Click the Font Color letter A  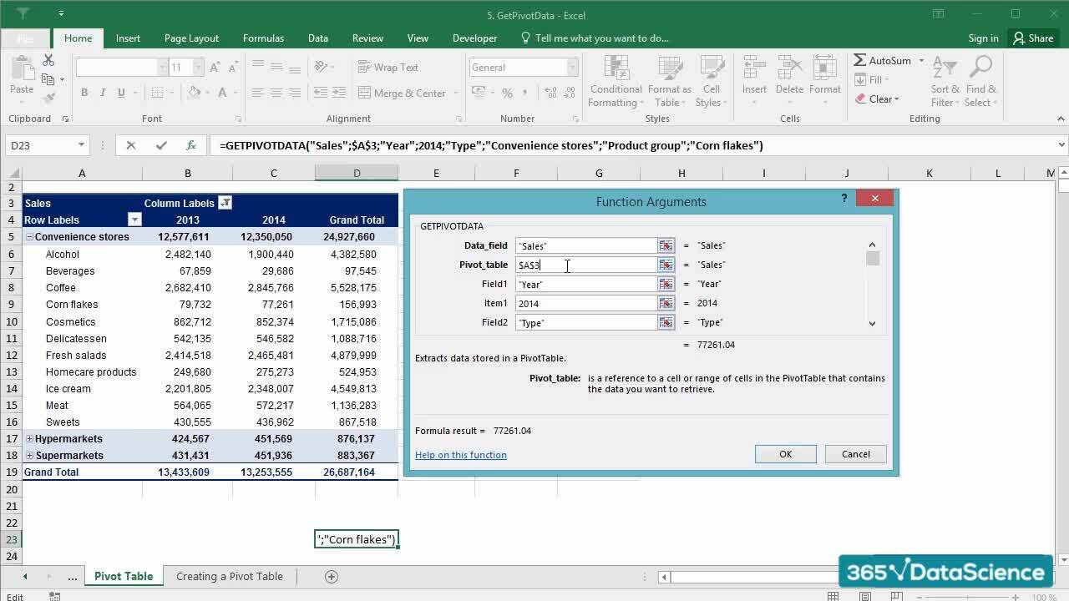click(222, 93)
